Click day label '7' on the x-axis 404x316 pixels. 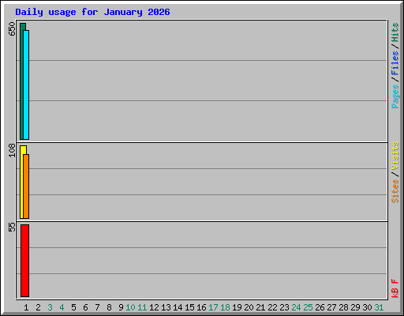point(97,307)
